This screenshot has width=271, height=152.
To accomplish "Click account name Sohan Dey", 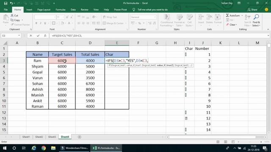I will pos(227,3).
